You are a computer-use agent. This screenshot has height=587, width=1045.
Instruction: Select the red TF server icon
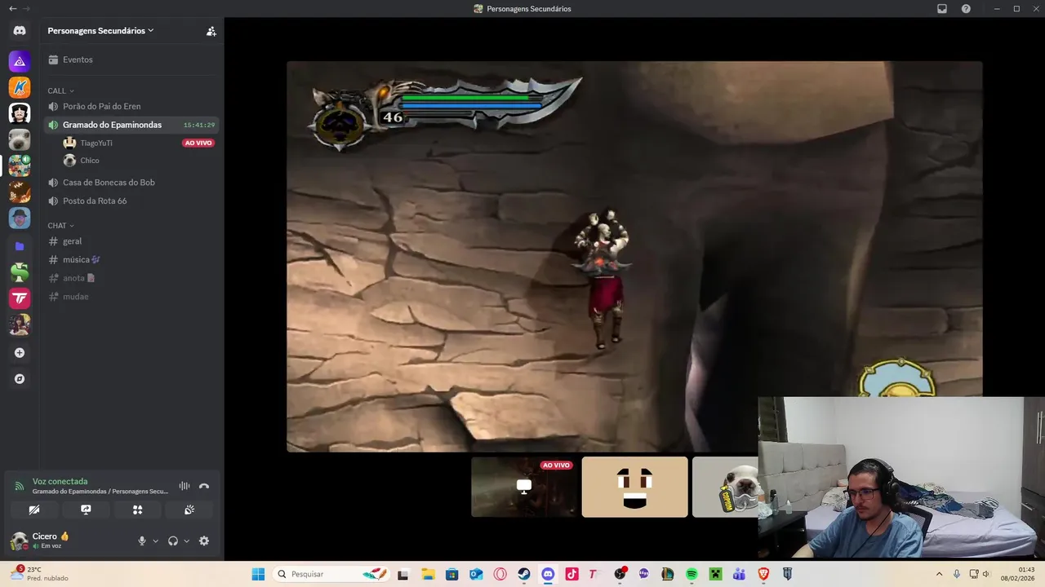20,298
